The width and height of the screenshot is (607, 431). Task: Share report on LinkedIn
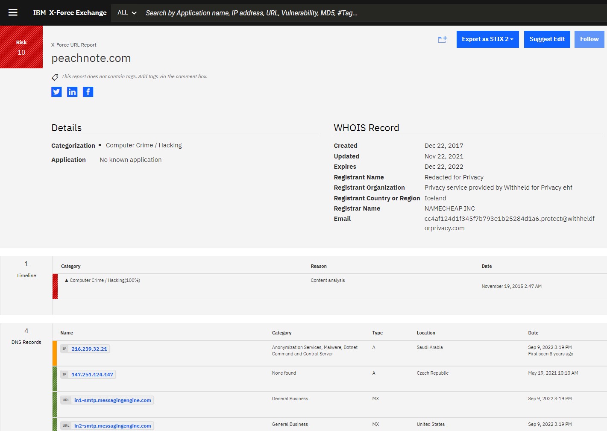point(72,92)
